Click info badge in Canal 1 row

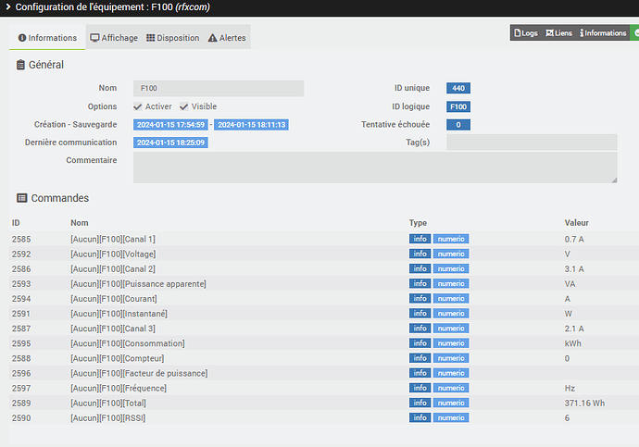click(x=420, y=239)
